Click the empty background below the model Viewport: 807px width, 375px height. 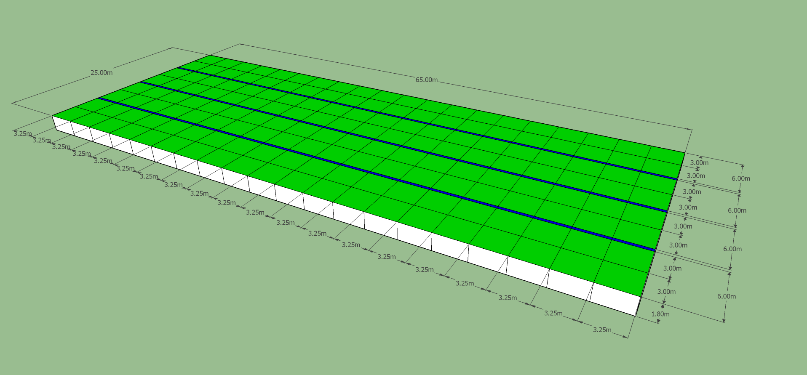pos(295,320)
